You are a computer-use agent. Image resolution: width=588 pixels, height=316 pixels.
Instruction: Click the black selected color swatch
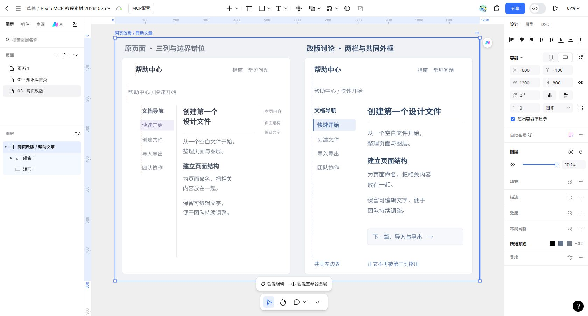[552, 244]
